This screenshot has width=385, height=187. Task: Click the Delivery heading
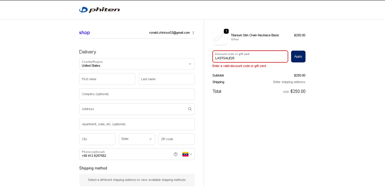pyautogui.click(x=88, y=52)
